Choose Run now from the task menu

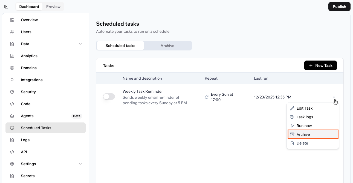click(304, 126)
